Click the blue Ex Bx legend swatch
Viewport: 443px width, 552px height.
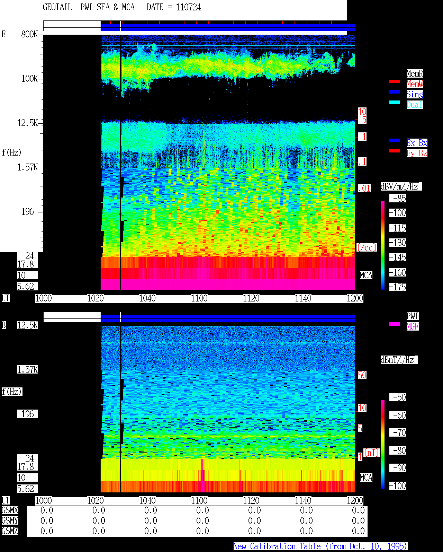(395, 140)
